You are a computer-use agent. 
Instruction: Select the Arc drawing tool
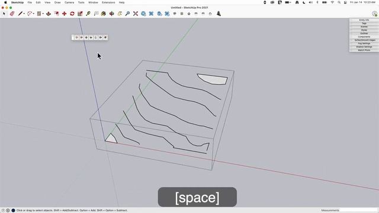30,14
